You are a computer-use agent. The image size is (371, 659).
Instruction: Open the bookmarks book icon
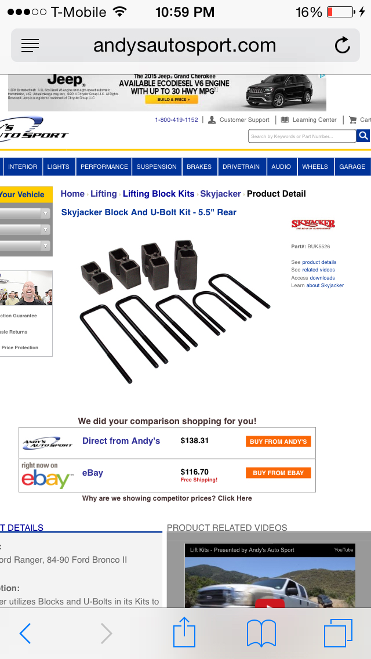point(261,633)
